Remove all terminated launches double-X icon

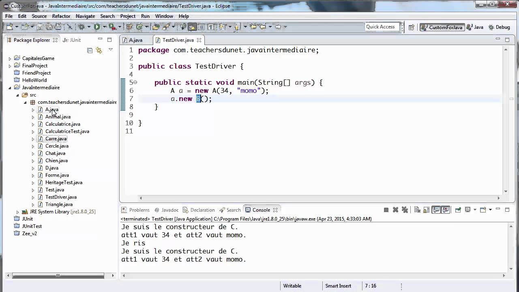405,210
